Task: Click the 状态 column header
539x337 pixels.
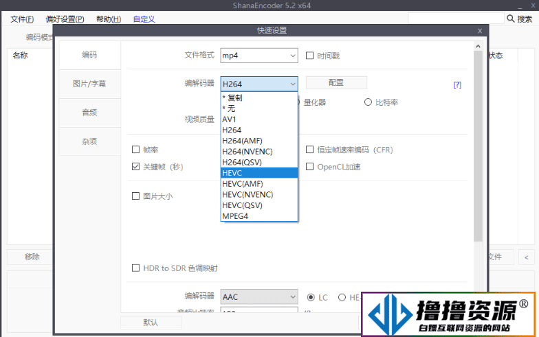Action: [496, 55]
